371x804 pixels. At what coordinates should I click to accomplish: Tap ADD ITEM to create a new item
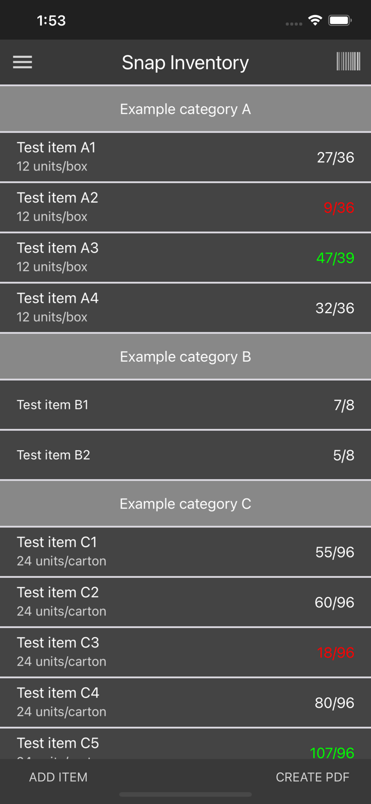click(x=58, y=777)
